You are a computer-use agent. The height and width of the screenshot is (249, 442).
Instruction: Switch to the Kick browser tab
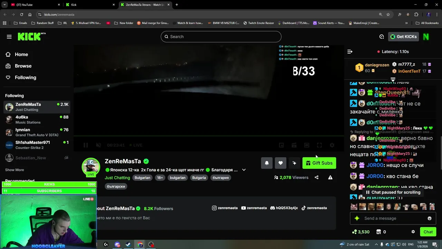90,5
